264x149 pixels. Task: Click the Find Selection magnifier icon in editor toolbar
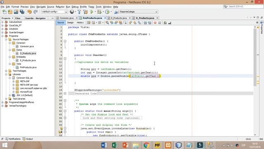click(x=107, y=23)
